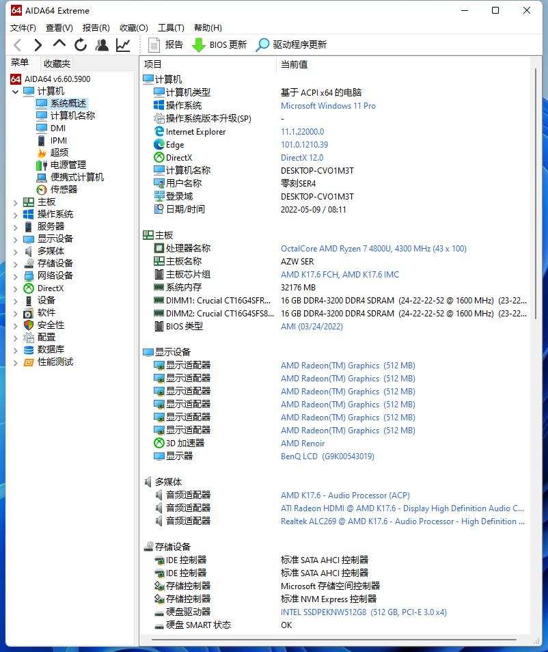Select the 硬盘 SMART 状态 row

click(x=335, y=625)
